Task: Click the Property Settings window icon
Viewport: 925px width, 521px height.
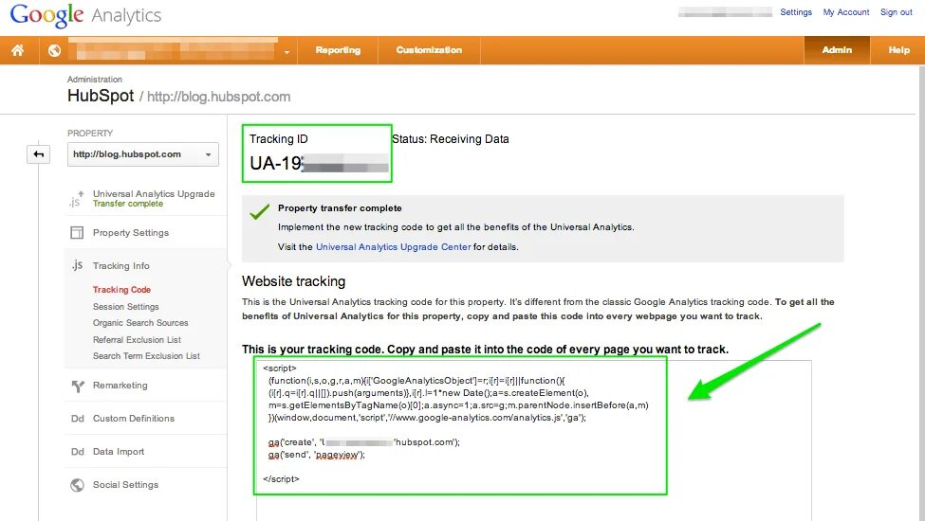Action: (x=77, y=232)
